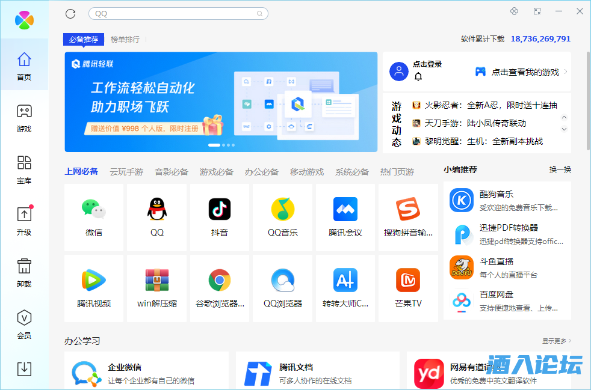This screenshot has height=390, width=591.
Task: Click the user avatar to log in
Action: tap(399, 72)
